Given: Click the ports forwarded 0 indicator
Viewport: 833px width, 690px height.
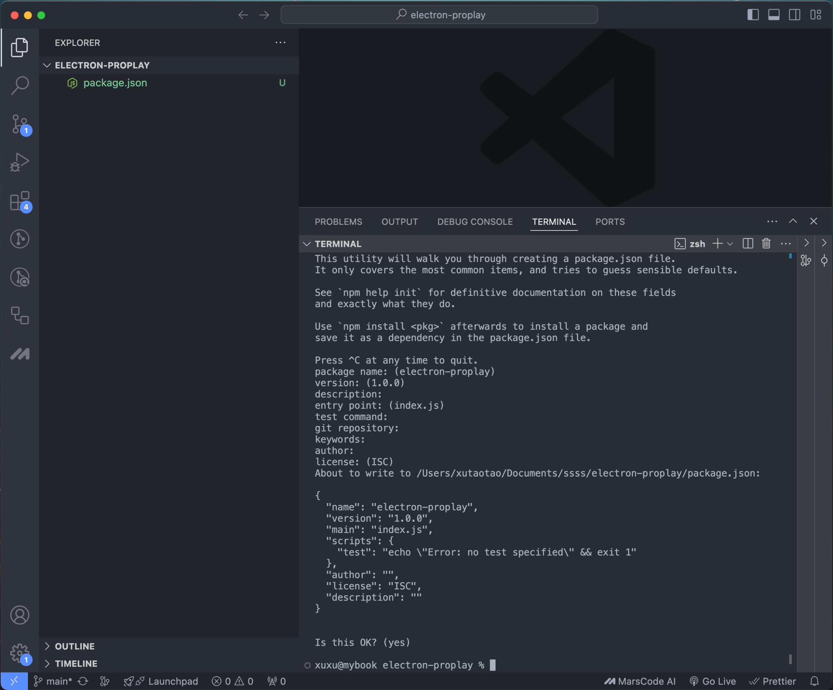Looking at the screenshot, I should pos(277,681).
